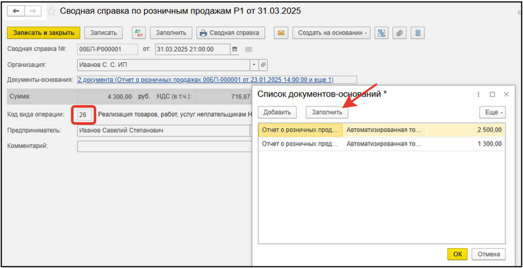The height and width of the screenshot is (268, 523).
Task: Show accounting entries via ДтКт icon
Action: coord(138,33)
